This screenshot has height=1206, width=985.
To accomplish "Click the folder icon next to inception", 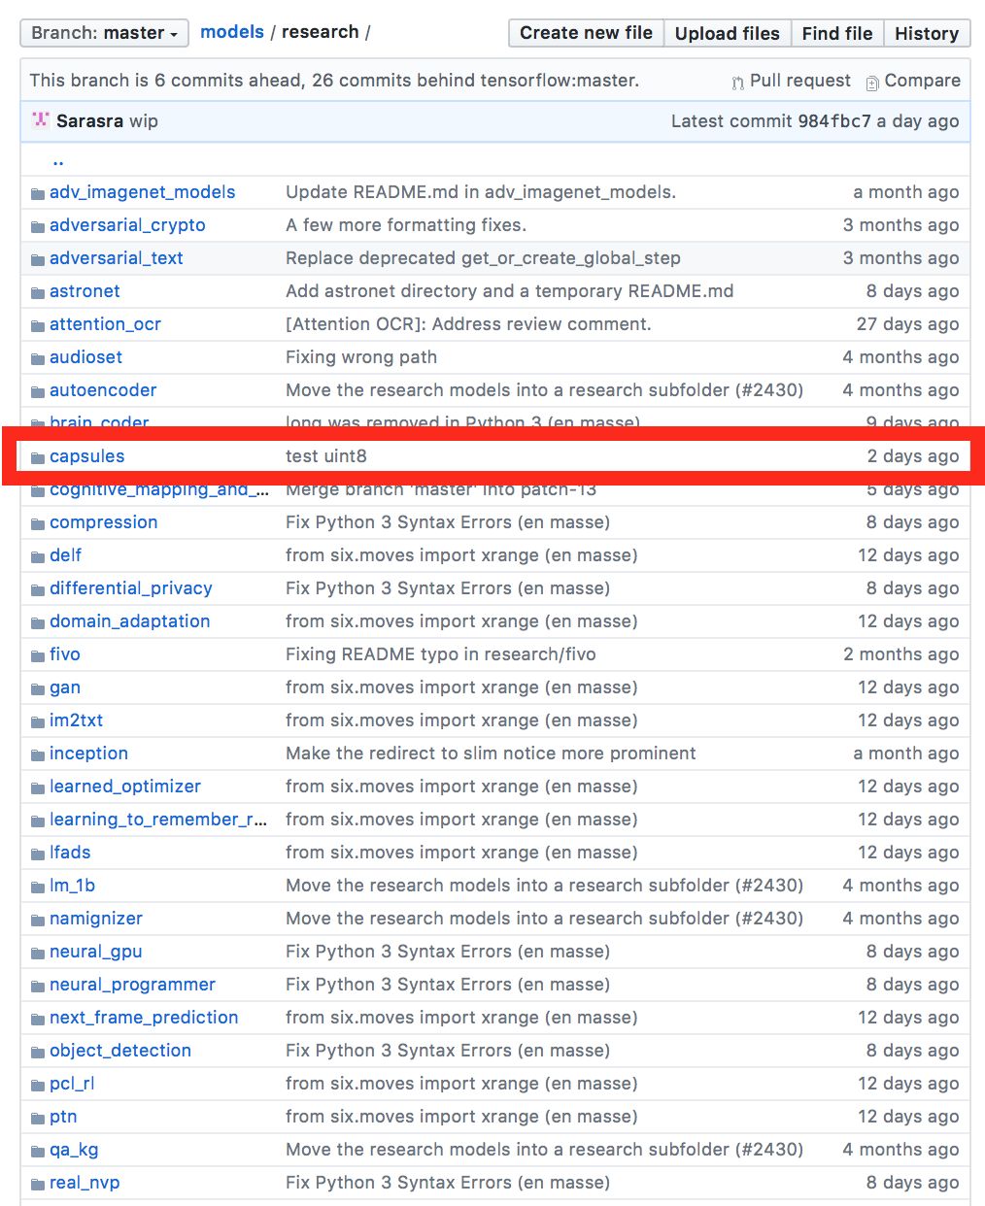I will tap(37, 754).
